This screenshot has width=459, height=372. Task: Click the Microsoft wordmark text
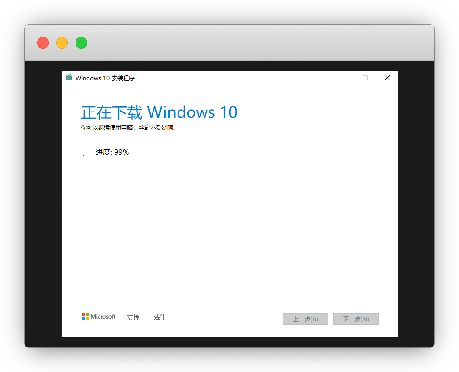pyautogui.click(x=103, y=317)
